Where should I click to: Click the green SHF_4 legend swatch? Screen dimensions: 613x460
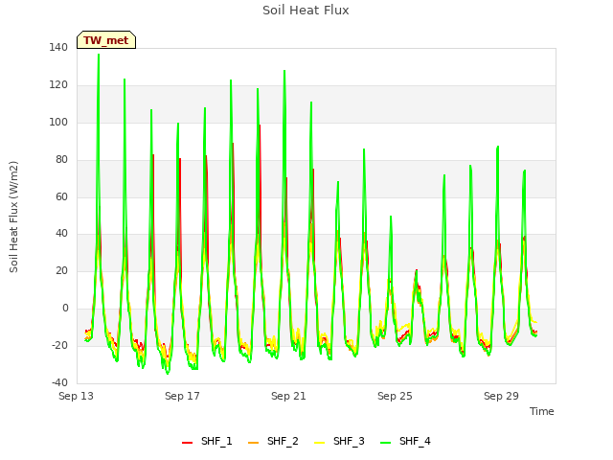(385, 443)
